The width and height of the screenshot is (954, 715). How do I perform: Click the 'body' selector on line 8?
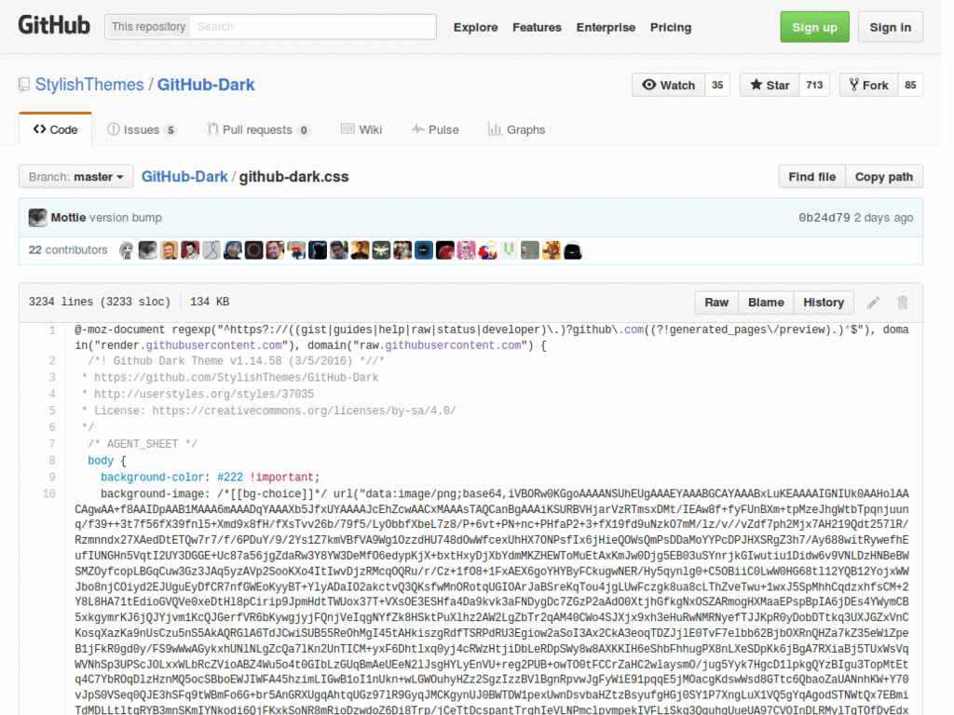pos(101,461)
